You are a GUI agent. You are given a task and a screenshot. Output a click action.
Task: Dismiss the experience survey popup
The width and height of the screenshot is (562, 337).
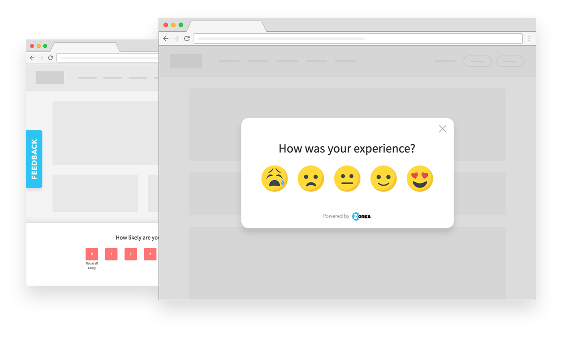pos(442,129)
